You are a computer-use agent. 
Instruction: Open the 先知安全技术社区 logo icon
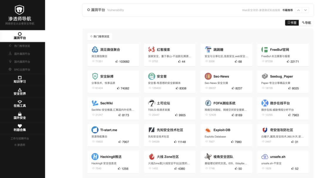pos(151,130)
